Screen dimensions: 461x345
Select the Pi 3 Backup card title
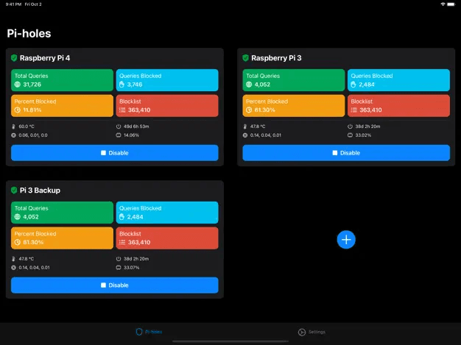coord(40,191)
